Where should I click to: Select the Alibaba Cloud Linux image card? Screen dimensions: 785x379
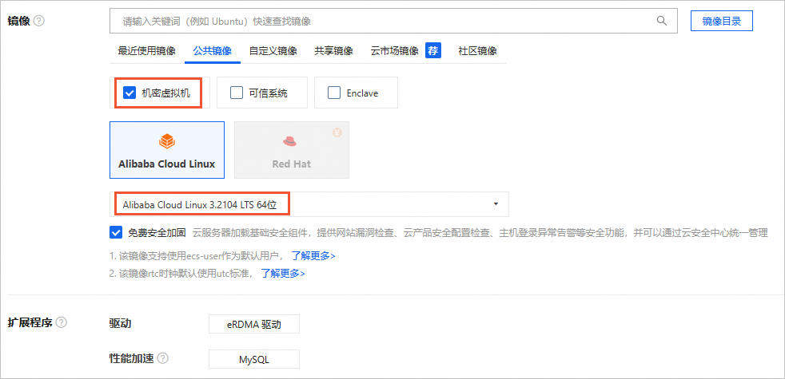coord(167,150)
